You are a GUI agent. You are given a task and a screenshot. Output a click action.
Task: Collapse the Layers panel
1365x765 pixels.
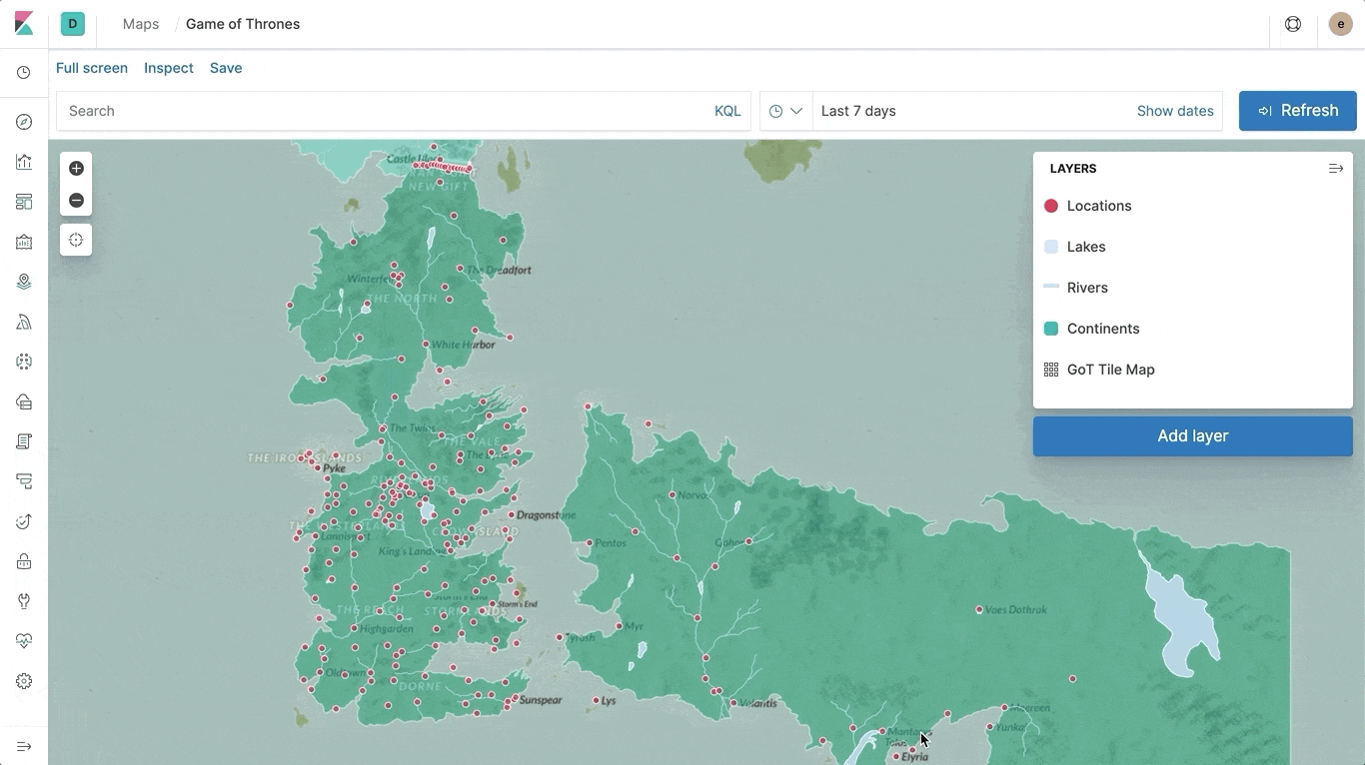click(1335, 169)
